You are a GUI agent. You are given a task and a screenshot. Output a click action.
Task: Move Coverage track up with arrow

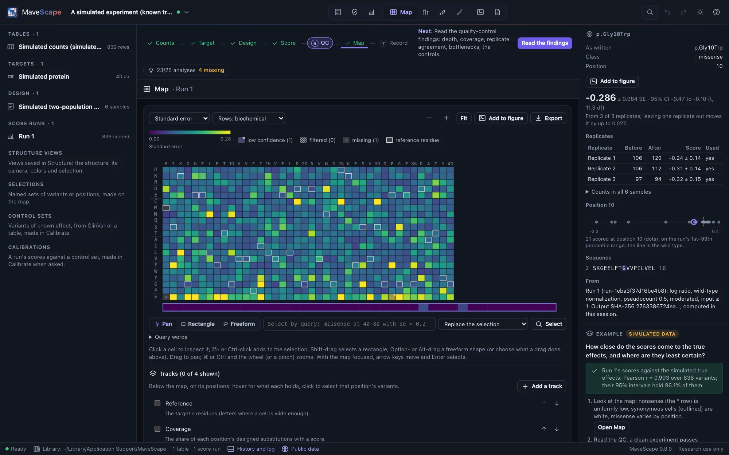point(544,429)
